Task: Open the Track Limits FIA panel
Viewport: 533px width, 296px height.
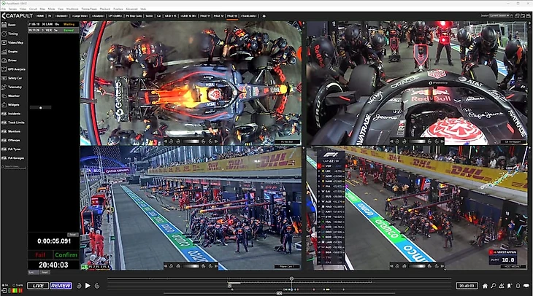Action: [x=16, y=123]
